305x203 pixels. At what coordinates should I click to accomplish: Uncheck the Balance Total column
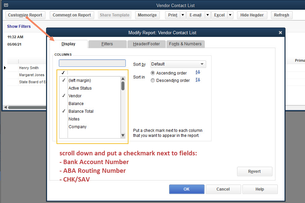tap(64, 111)
